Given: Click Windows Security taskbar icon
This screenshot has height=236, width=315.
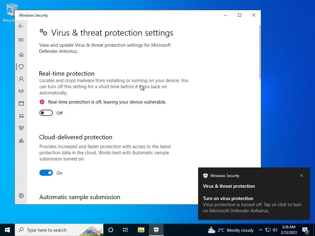Looking at the screenshot, I should coord(156,230).
